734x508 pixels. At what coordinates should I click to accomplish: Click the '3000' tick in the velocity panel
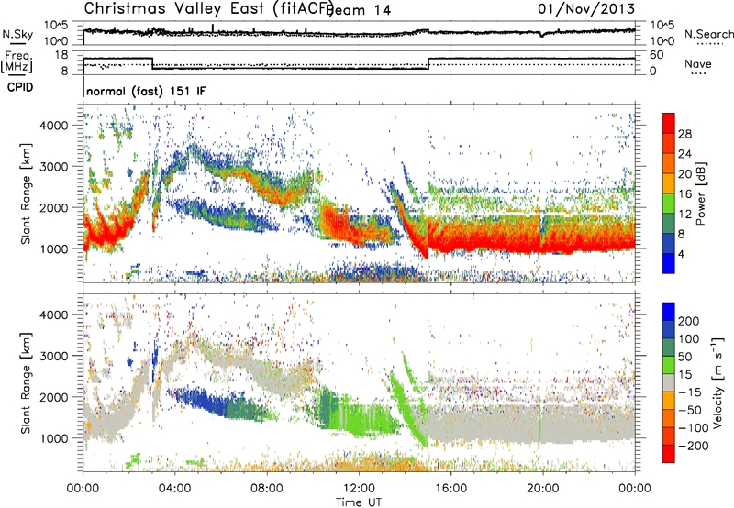point(53,356)
